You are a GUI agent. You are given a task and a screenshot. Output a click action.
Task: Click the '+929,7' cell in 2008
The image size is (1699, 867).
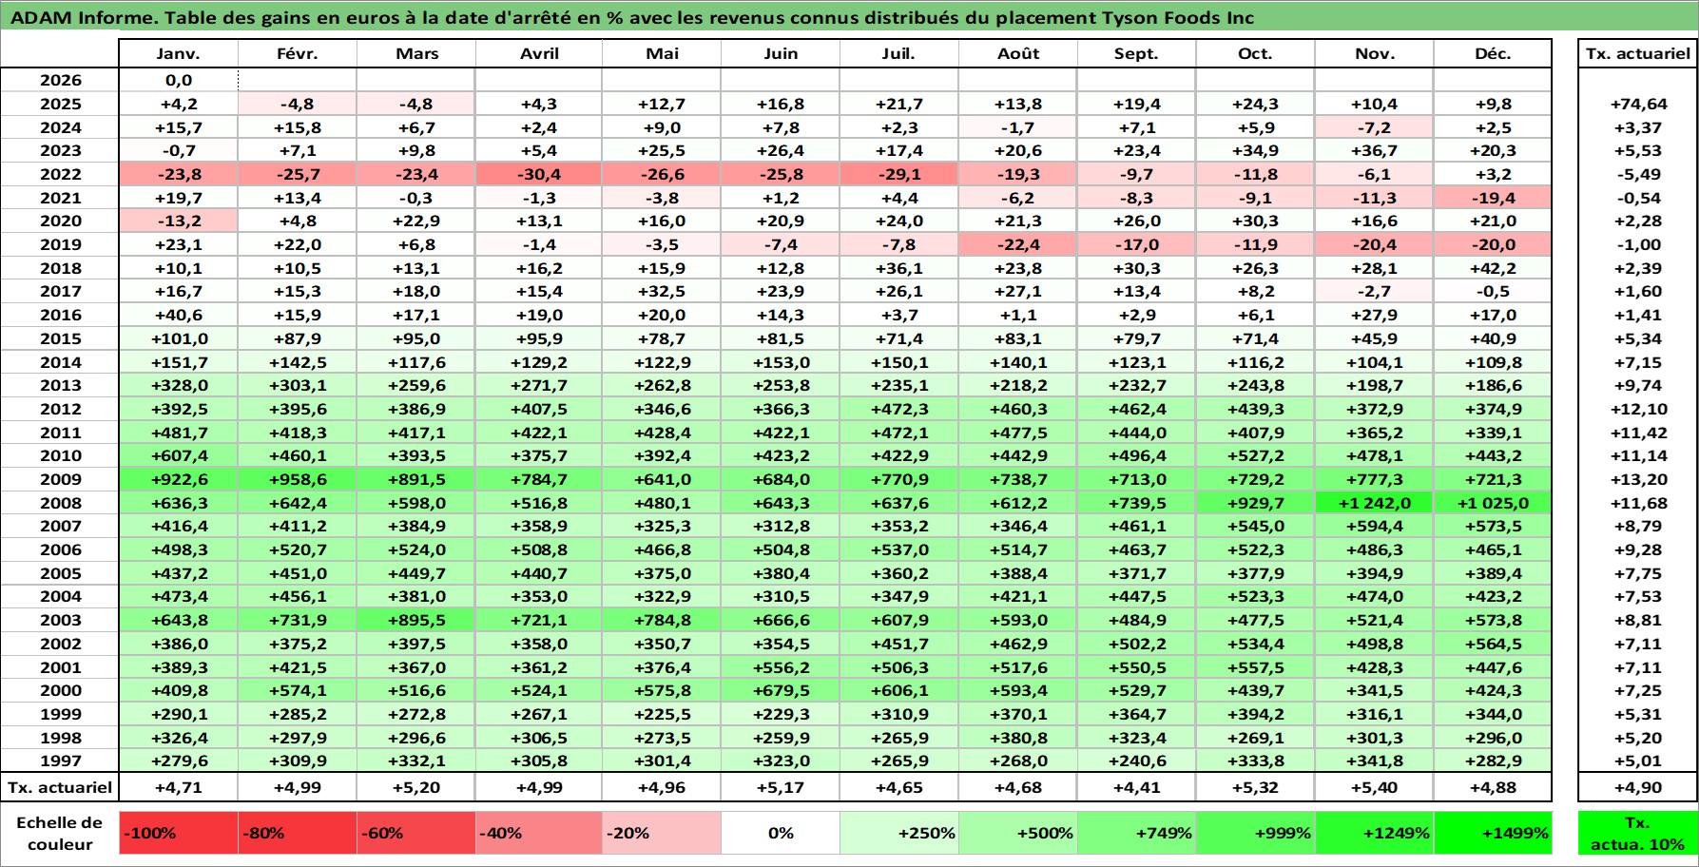[1255, 503]
